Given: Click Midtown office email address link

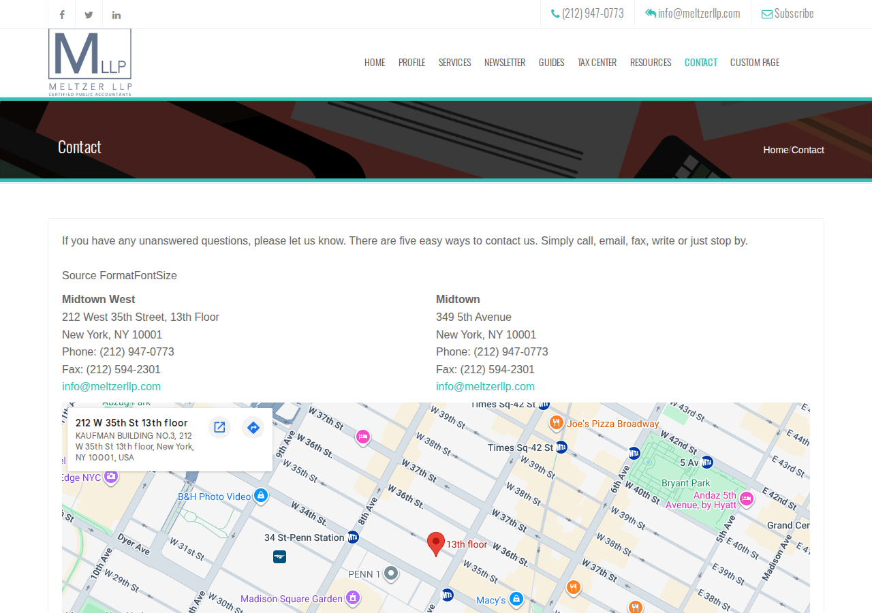Looking at the screenshot, I should coord(485,387).
